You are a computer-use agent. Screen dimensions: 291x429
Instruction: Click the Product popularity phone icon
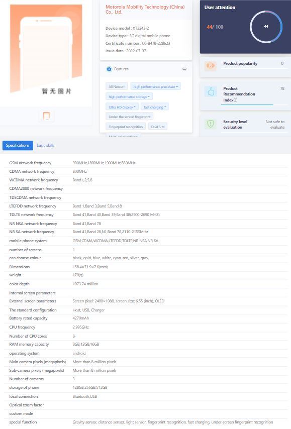click(x=211, y=65)
